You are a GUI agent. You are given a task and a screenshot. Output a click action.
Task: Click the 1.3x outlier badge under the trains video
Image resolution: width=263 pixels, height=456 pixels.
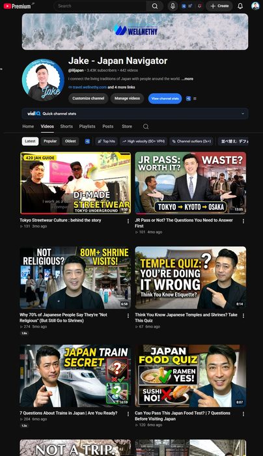(24, 425)
